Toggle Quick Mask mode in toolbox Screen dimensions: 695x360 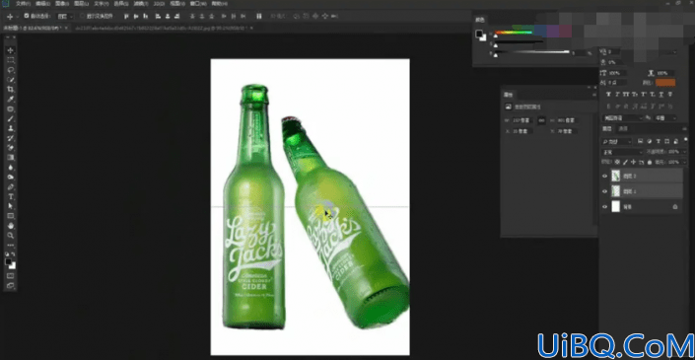[11, 276]
